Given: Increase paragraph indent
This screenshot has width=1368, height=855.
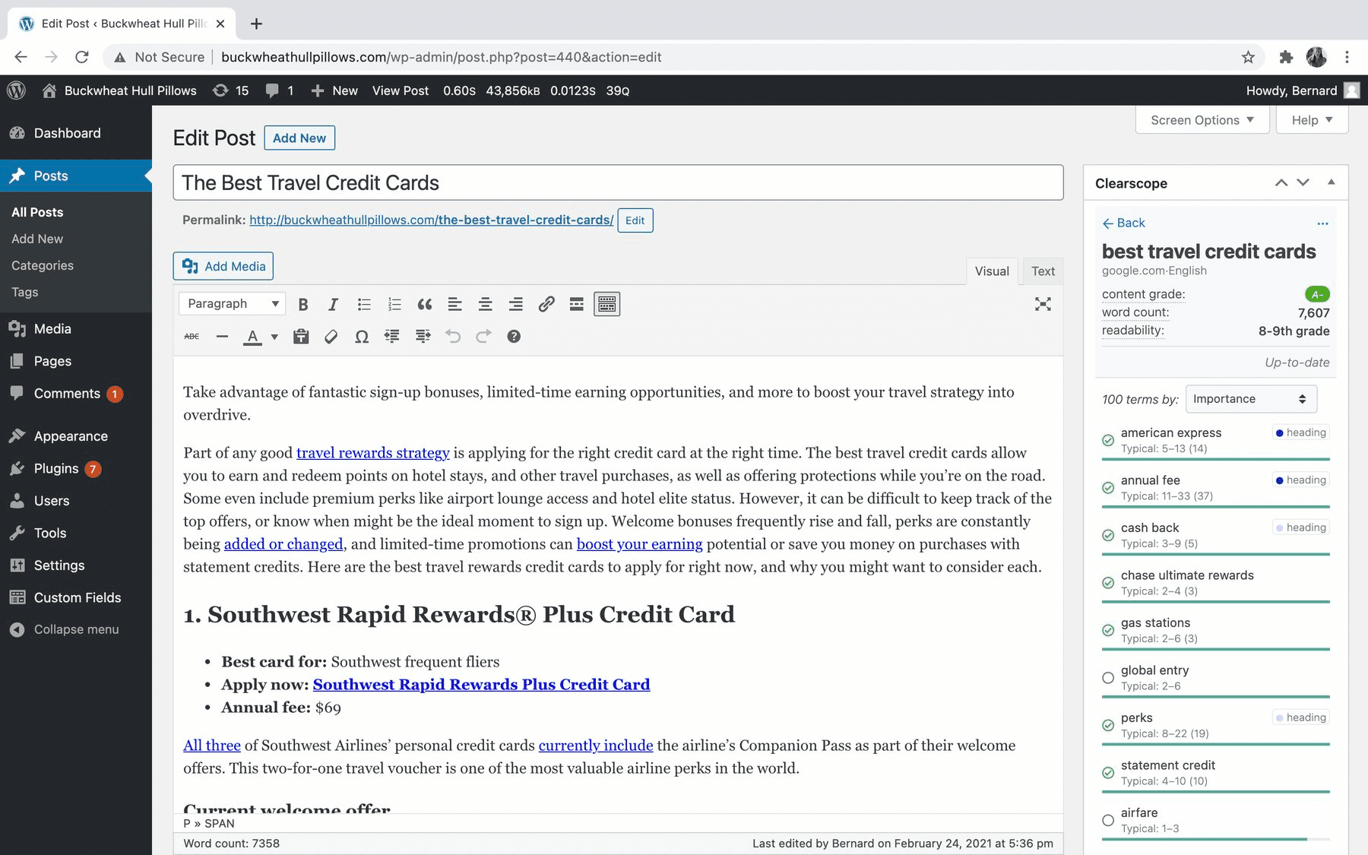Looking at the screenshot, I should pyautogui.click(x=423, y=336).
